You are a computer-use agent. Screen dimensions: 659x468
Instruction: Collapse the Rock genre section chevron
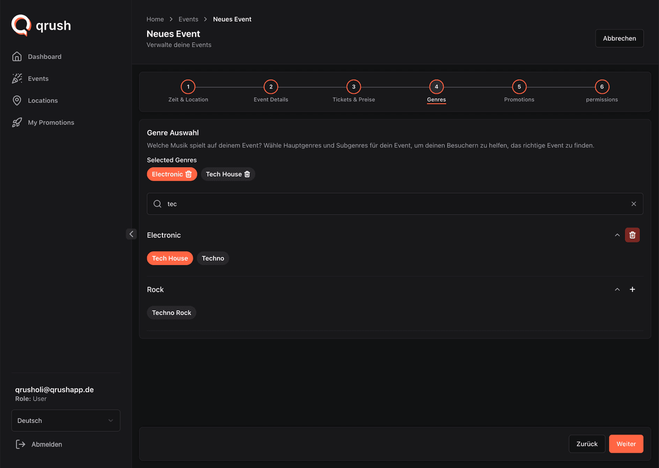click(617, 289)
